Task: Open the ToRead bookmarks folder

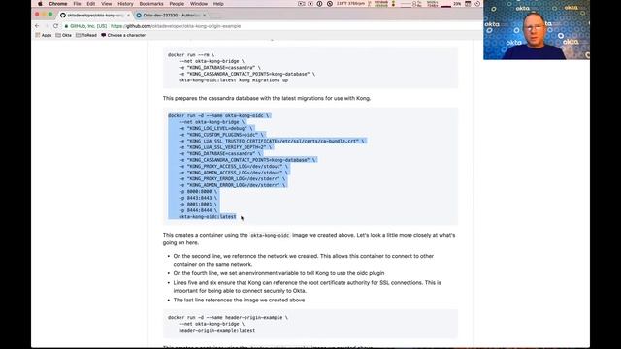Action: point(86,35)
